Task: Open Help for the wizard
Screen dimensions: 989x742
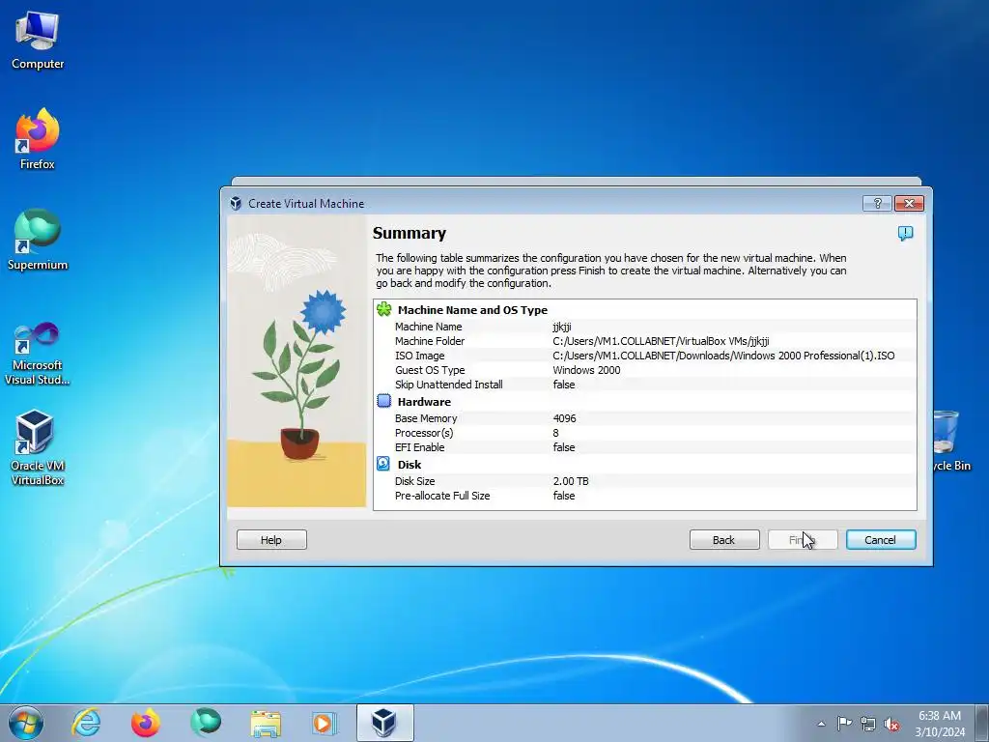Action: click(x=271, y=539)
